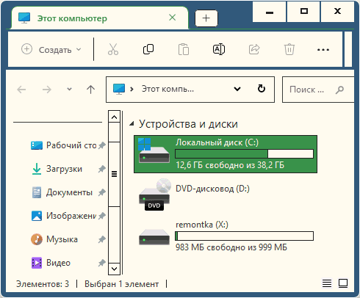Open the Создать dropdown

[x=51, y=50]
